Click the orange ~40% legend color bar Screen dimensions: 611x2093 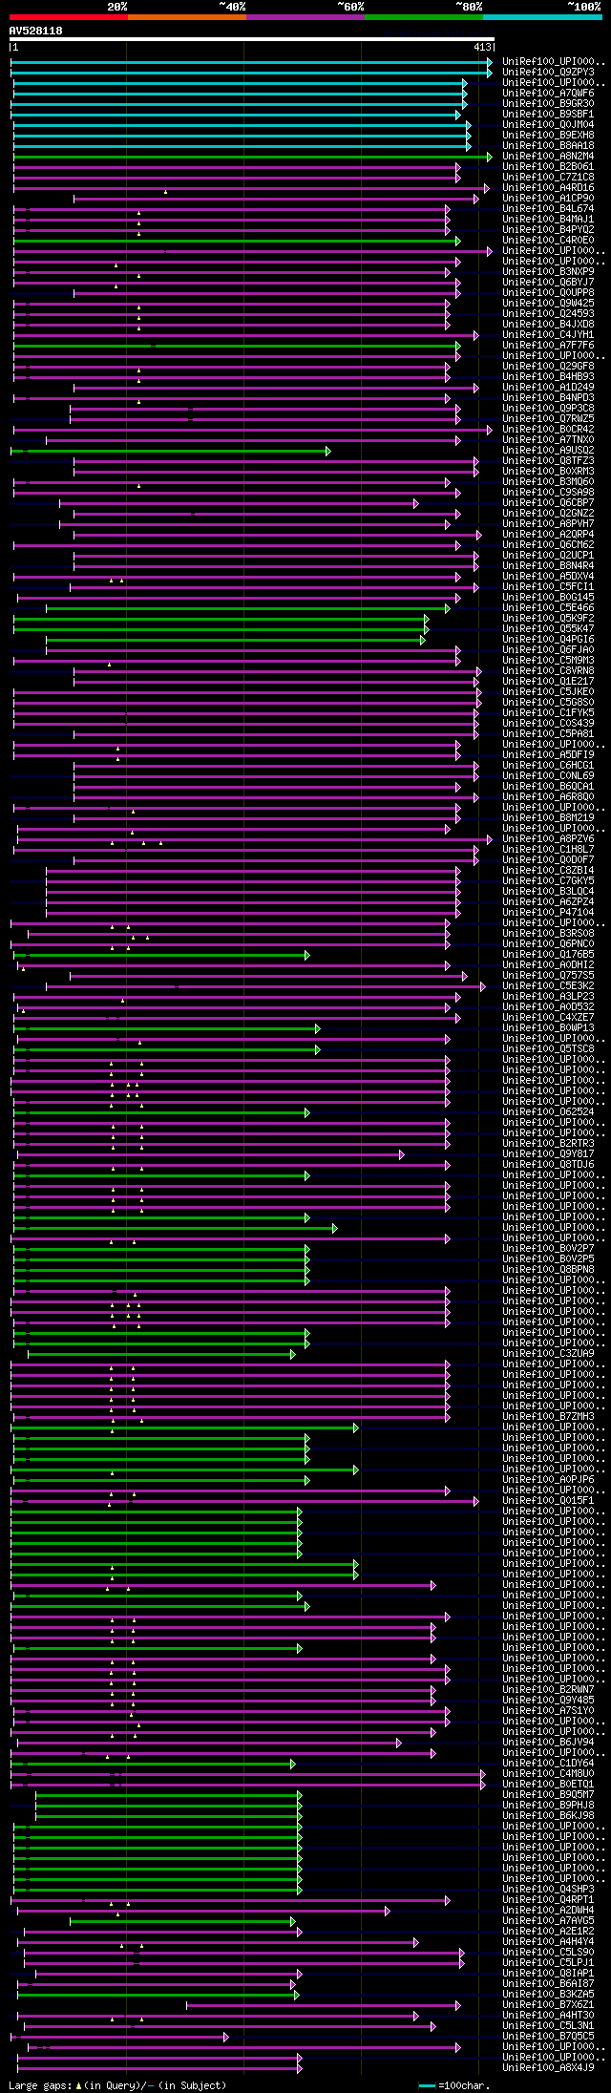(186, 16)
